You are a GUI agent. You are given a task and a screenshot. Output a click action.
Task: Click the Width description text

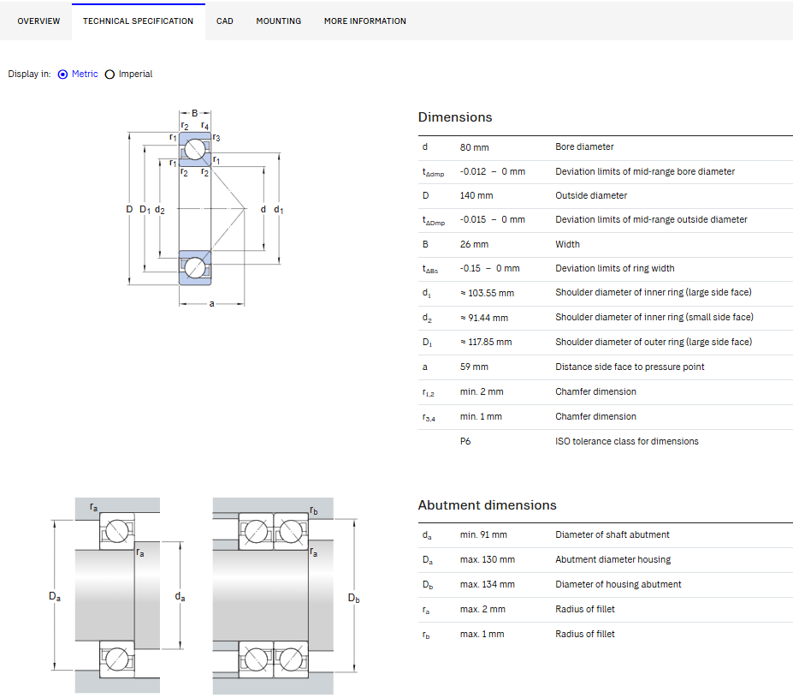coord(567,244)
